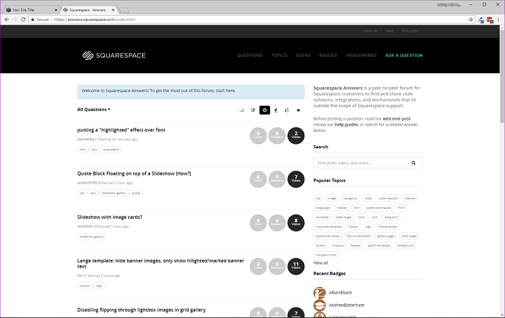Click the 11 Views circle on Lange template question

click(x=296, y=266)
